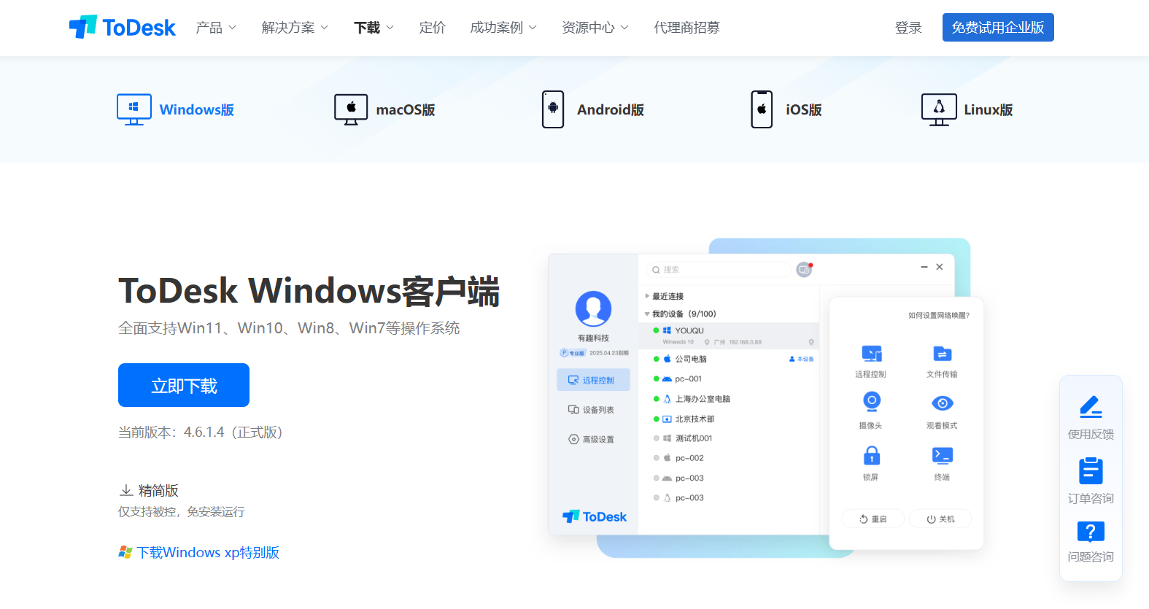Click the 登录 link
Screen dimensions: 1149x609
pos(908,28)
